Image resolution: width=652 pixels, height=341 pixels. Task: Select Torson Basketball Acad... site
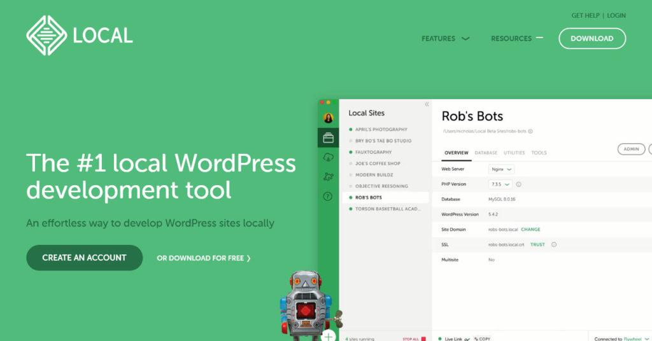pyautogui.click(x=388, y=209)
